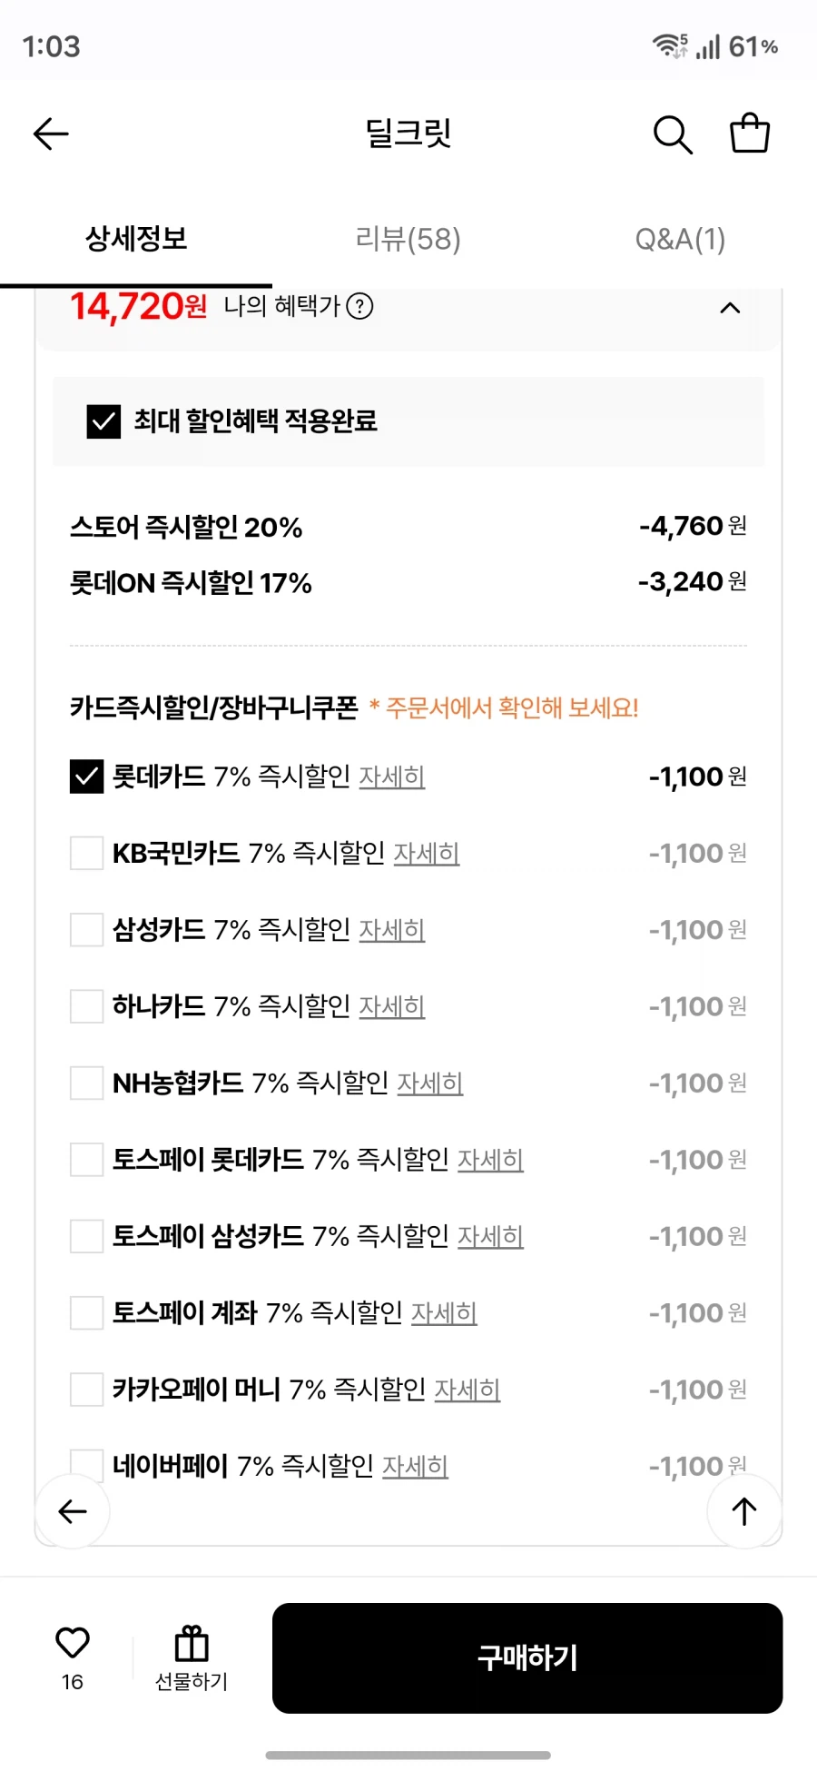
Task: Tap the 구매하기 purchase button
Action: (528, 1658)
